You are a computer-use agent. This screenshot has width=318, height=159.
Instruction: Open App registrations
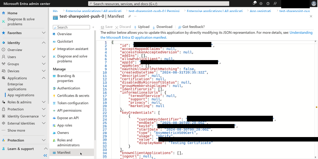21,95
